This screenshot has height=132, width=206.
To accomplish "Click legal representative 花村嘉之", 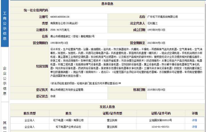I will [x=152, y=23].
